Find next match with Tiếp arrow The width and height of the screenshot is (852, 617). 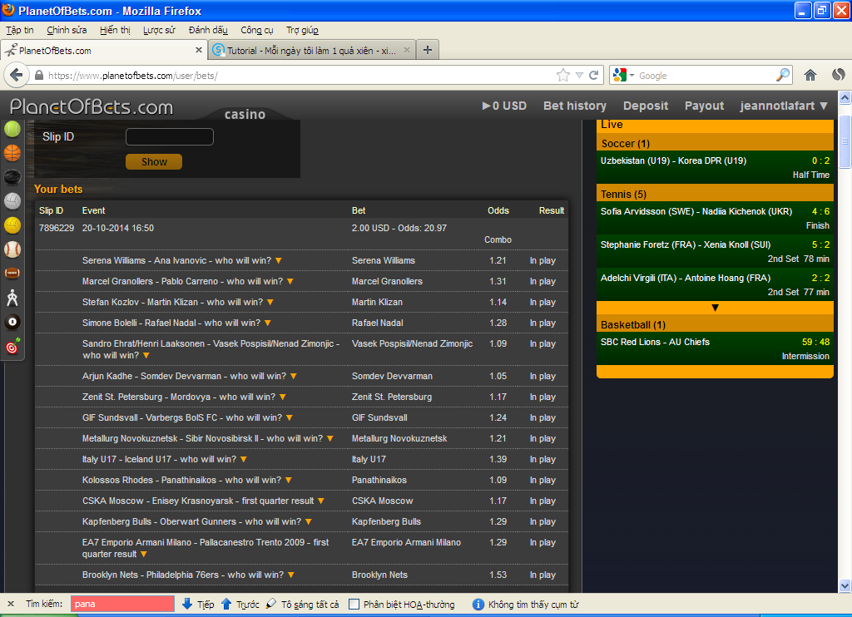tap(198, 604)
